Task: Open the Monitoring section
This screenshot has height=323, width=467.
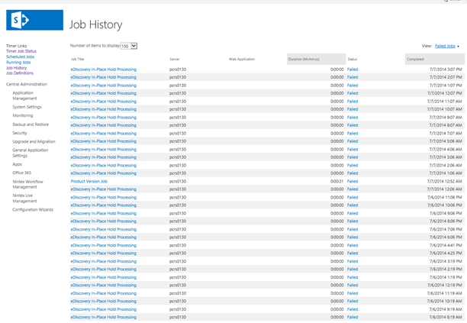Action: (23, 115)
